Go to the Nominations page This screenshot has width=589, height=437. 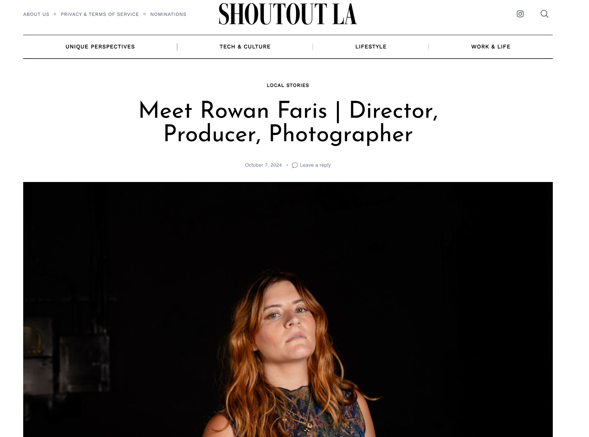168,14
